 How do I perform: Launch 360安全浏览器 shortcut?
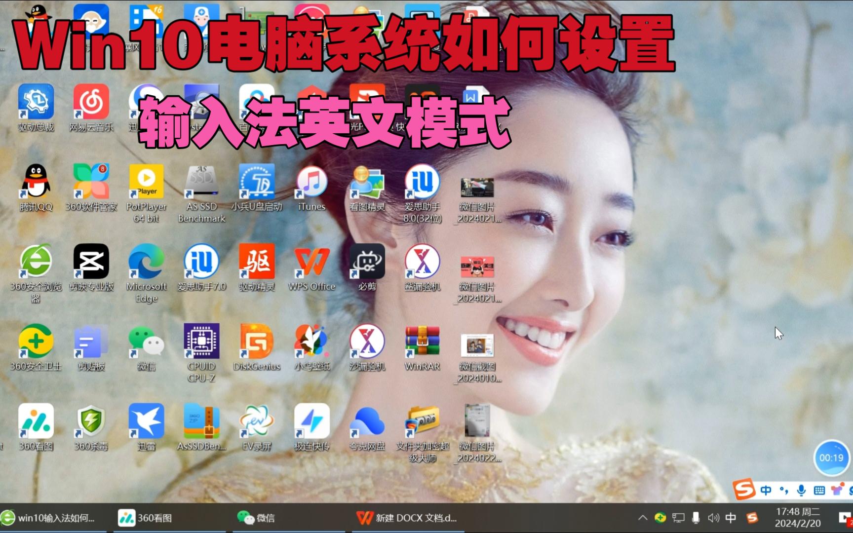tap(36, 273)
